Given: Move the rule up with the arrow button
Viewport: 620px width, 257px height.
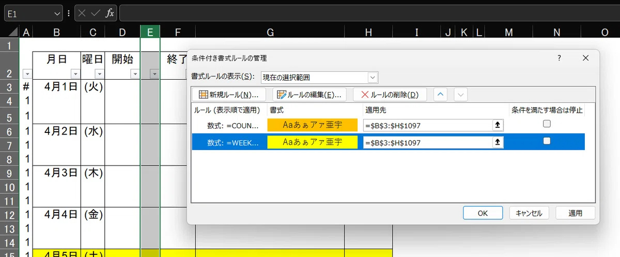Looking at the screenshot, I should pos(440,95).
